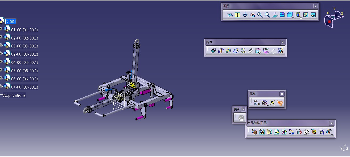
Task: Click the Update All spiral icon
Action: (241, 117)
